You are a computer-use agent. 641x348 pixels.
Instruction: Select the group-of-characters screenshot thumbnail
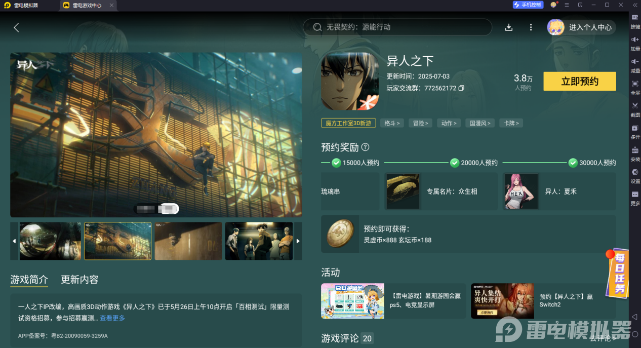(x=259, y=241)
